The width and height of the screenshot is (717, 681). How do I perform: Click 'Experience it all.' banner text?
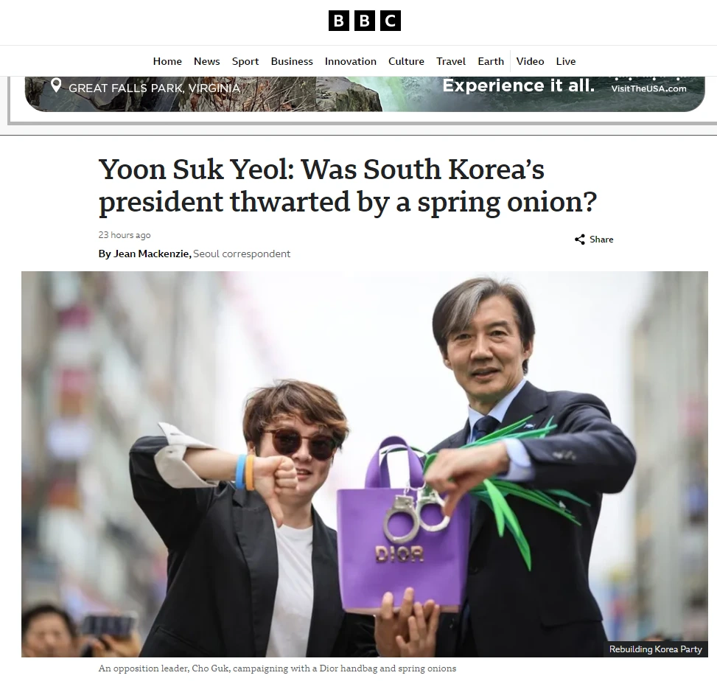(x=519, y=85)
